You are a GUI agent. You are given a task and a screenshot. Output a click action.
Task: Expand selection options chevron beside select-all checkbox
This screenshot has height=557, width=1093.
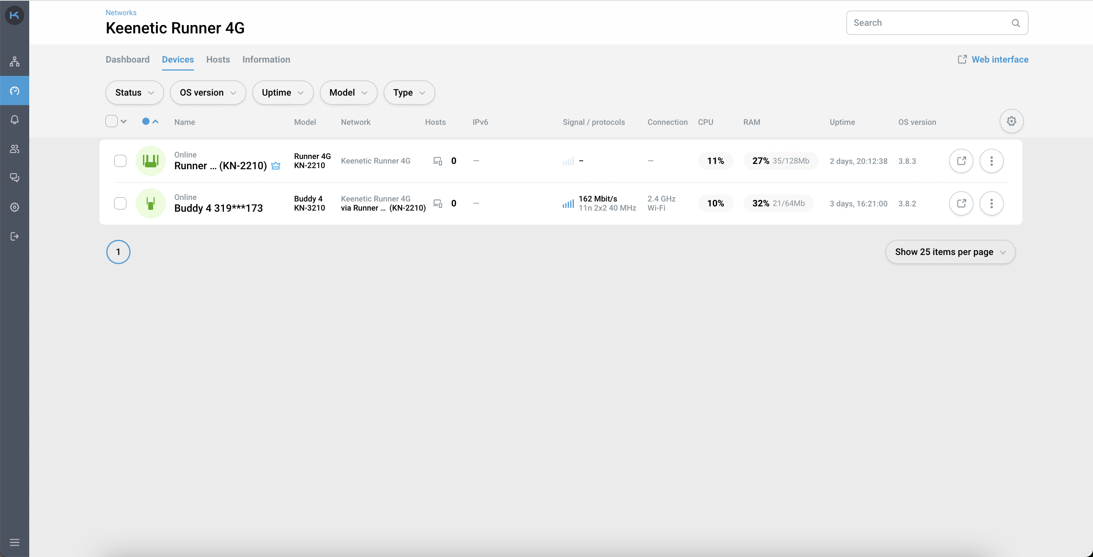pyautogui.click(x=123, y=121)
